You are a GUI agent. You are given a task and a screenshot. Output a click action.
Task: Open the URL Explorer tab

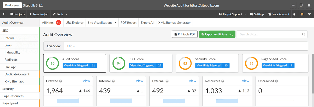pos(74,23)
